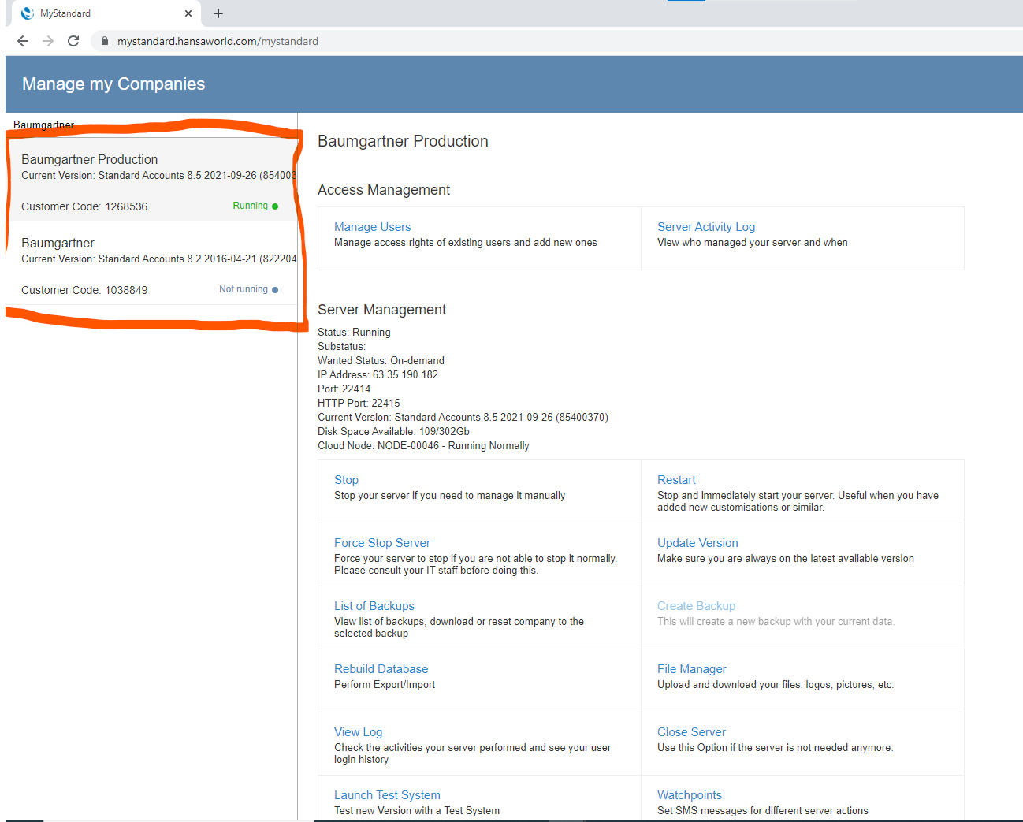Click the Stop server link
This screenshot has height=822, width=1023.
pyautogui.click(x=346, y=480)
